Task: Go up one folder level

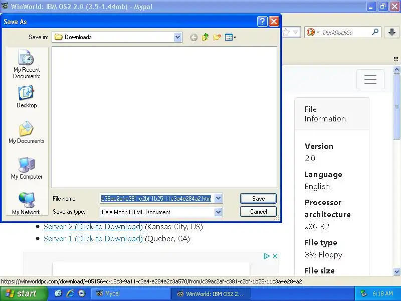Action: coord(205,37)
